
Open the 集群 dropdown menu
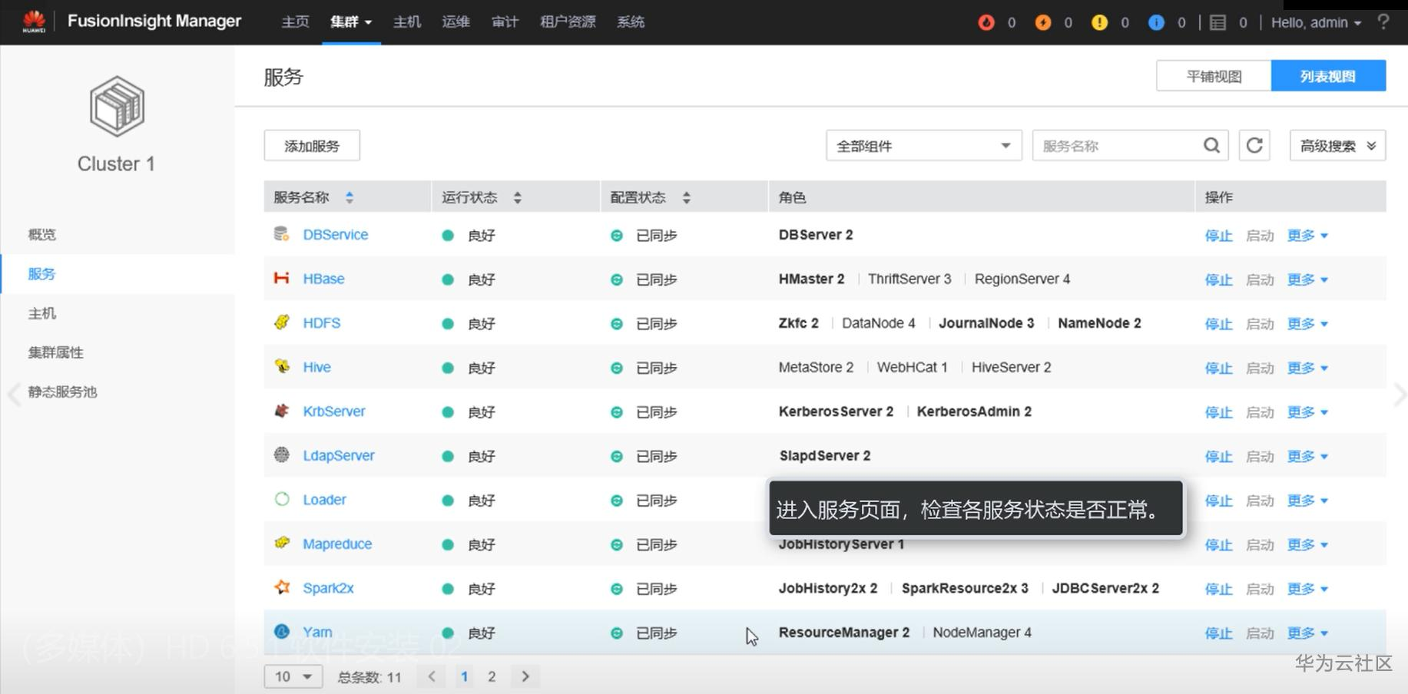pos(351,22)
